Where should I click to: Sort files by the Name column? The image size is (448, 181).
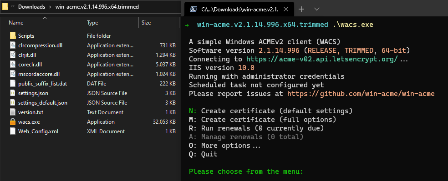click(x=16, y=23)
